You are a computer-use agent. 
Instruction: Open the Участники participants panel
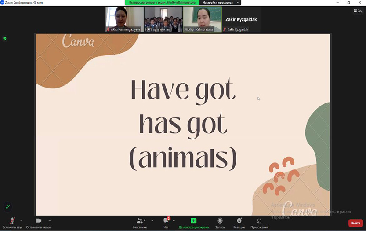click(x=140, y=221)
